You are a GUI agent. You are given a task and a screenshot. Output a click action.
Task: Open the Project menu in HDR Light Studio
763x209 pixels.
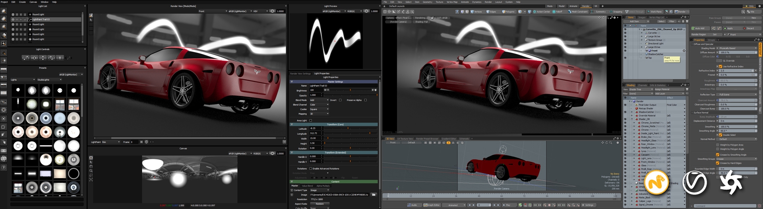coord(4,2)
